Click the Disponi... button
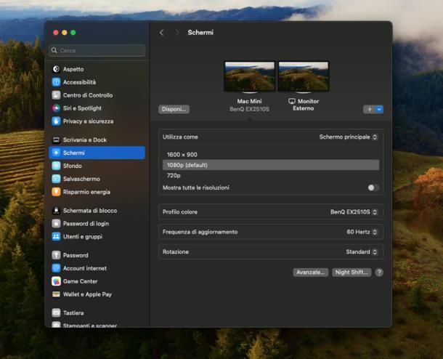The image size is (443, 359). 174,109
